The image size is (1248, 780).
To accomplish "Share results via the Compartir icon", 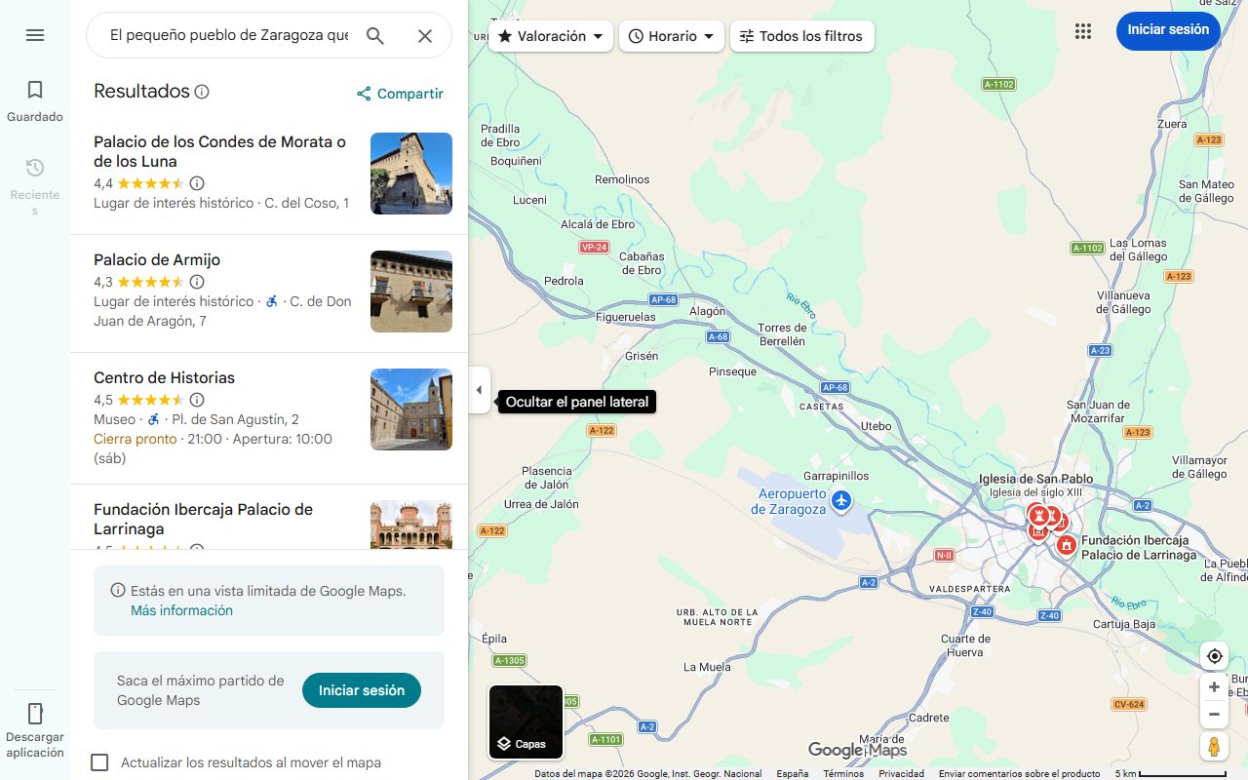I will point(364,94).
